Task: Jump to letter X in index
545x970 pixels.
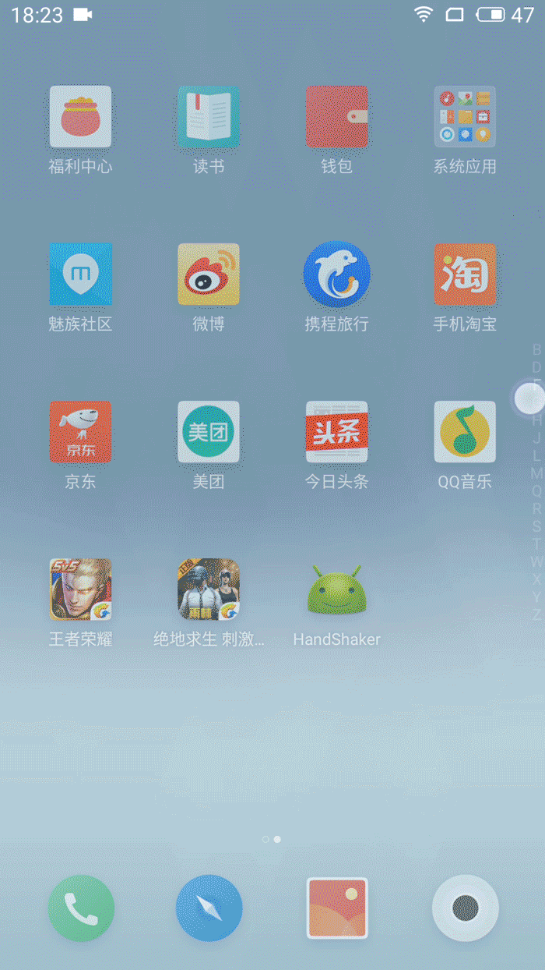Action: (536, 579)
